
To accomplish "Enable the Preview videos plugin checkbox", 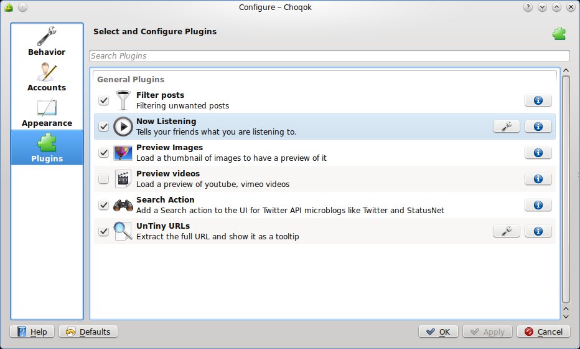I will [104, 179].
